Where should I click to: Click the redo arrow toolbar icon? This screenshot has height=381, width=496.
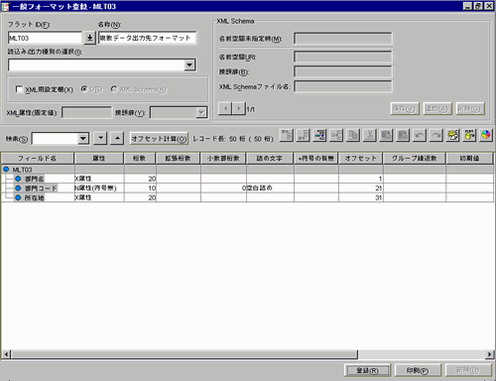coord(435,135)
